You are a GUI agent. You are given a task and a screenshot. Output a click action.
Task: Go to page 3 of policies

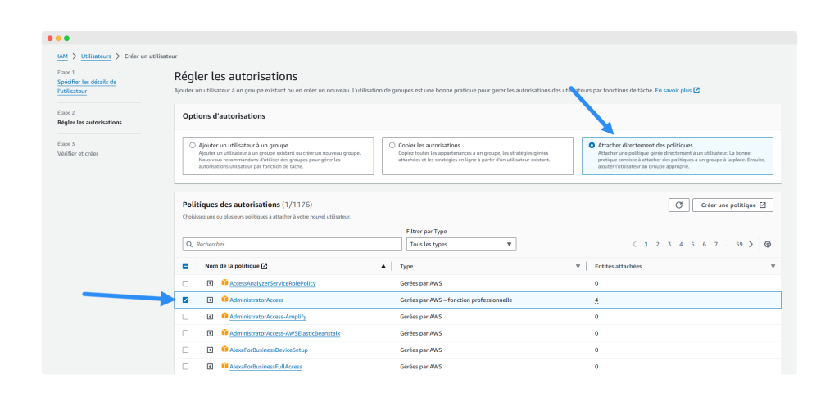point(669,244)
